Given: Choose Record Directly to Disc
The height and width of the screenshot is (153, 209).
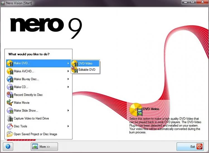Looking at the screenshot, I should coord(38,95).
